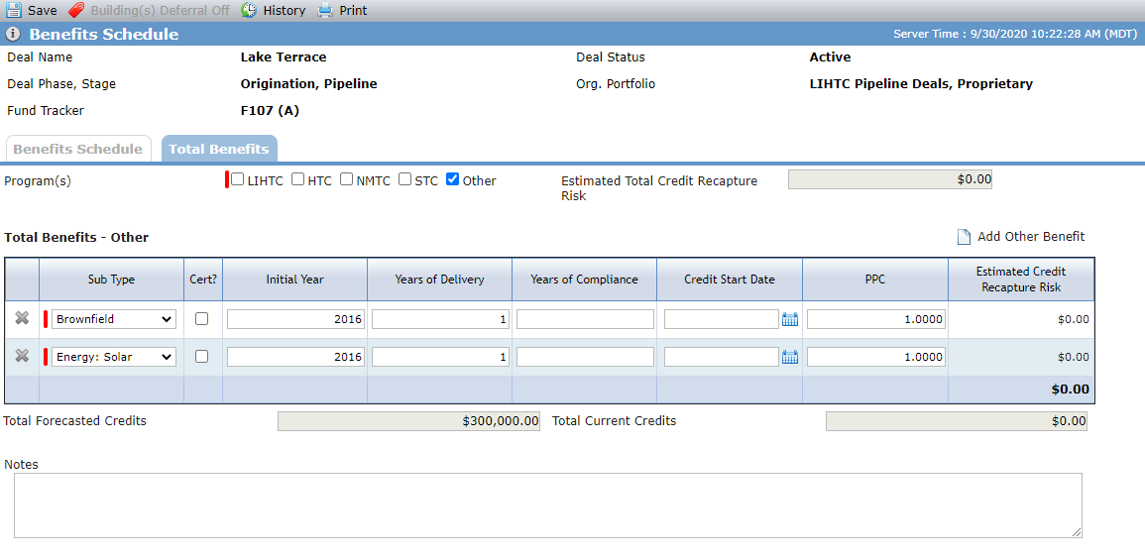
Task: Check the Cert? box for Brownfield
Action: click(x=202, y=319)
